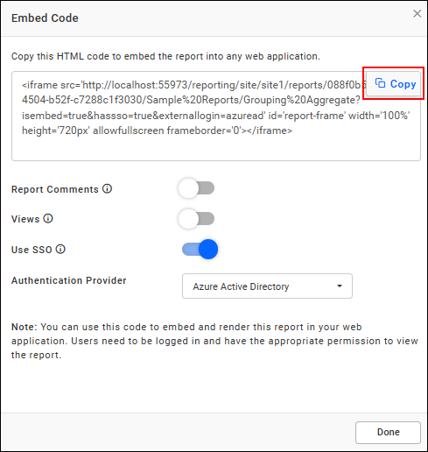Click the Use SSO information icon
The width and height of the screenshot is (428, 452).
(x=60, y=250)
